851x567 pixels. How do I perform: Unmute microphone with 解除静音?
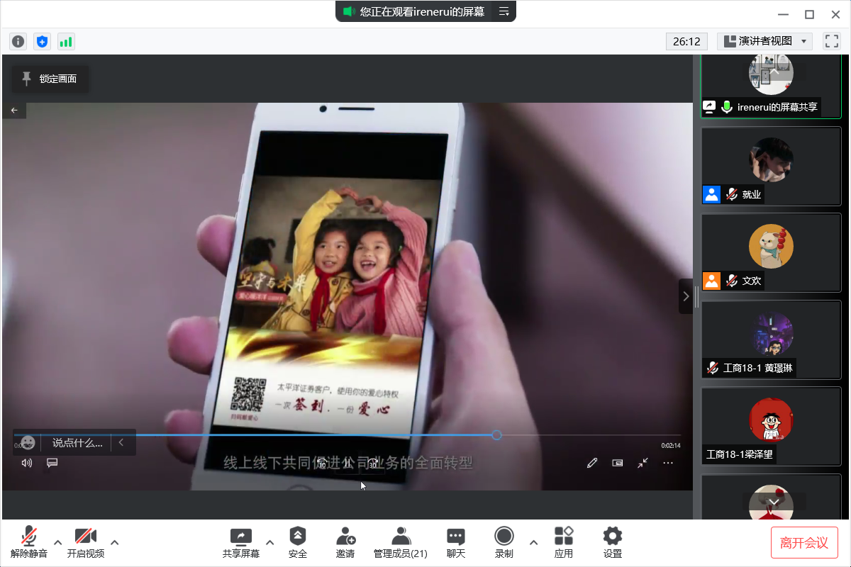29,543
